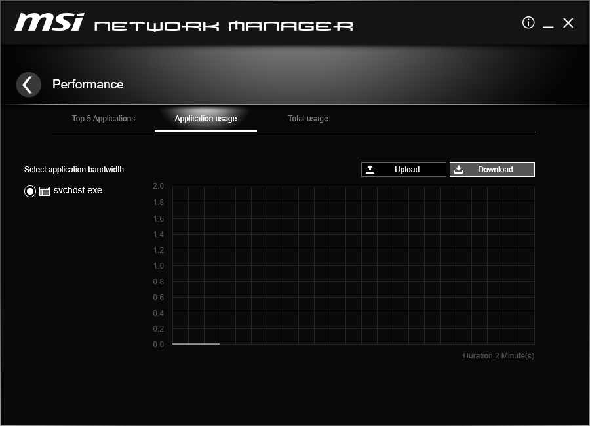Image resolution: width=590 pixels, height=426 pixels.
Task: Click the Performance page title
Action: click(x=88, y=85)
